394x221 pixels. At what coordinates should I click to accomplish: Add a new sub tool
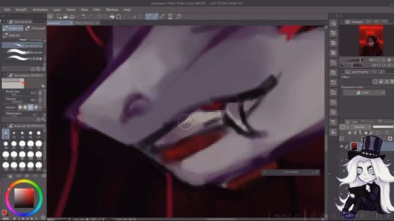33,69
